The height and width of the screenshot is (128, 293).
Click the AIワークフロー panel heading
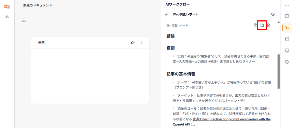point(178,4)
